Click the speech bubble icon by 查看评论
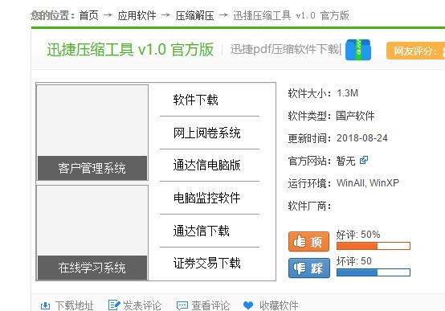 click(182, 305)
